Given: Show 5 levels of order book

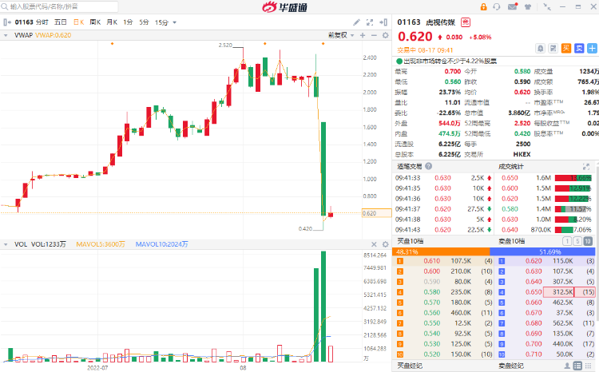Looking at the screenshot, I should click(577, 241).
